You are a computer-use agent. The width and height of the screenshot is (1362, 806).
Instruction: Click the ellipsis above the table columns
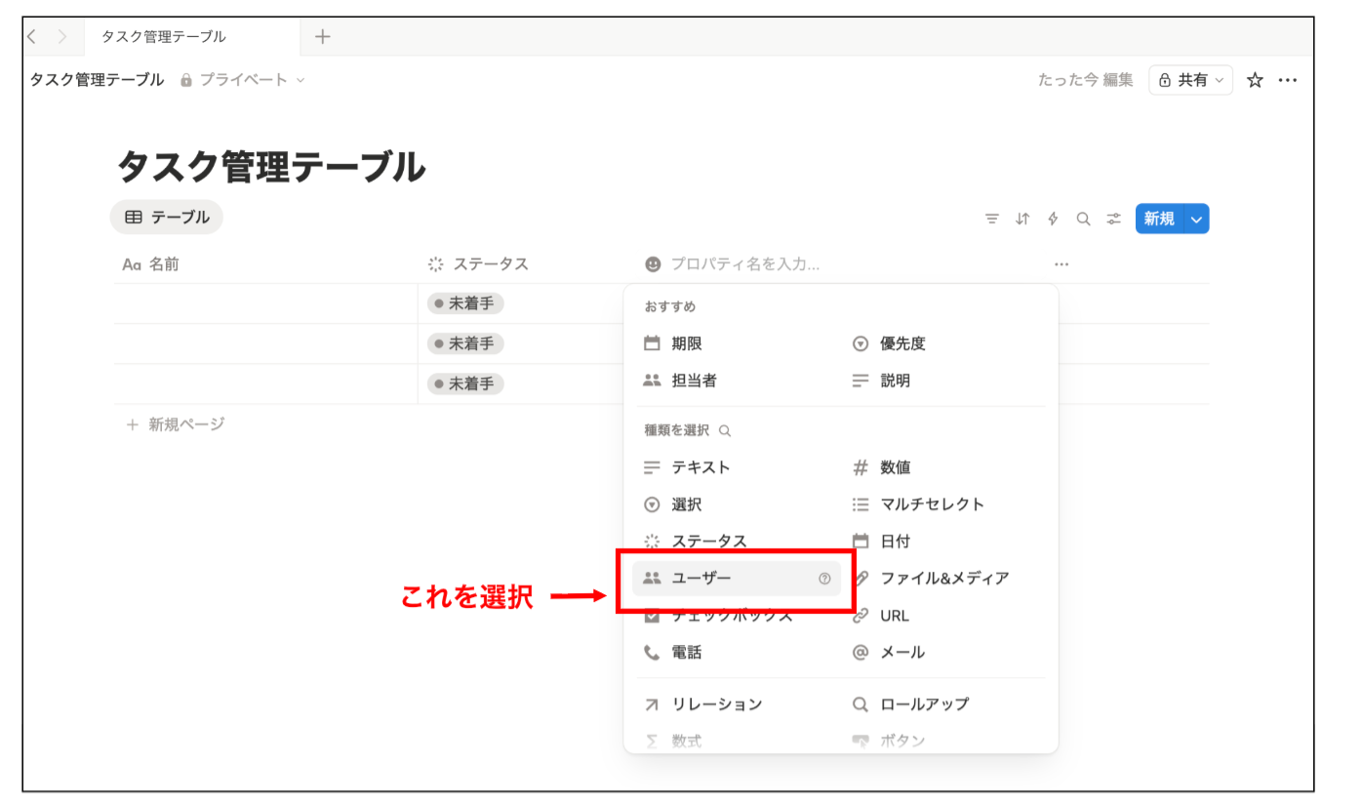(x=1062, y=263)
